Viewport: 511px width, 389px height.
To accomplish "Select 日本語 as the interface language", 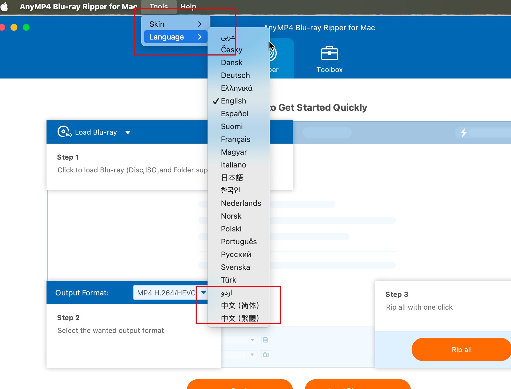I will pyautogui.click(x=232, y=178).
